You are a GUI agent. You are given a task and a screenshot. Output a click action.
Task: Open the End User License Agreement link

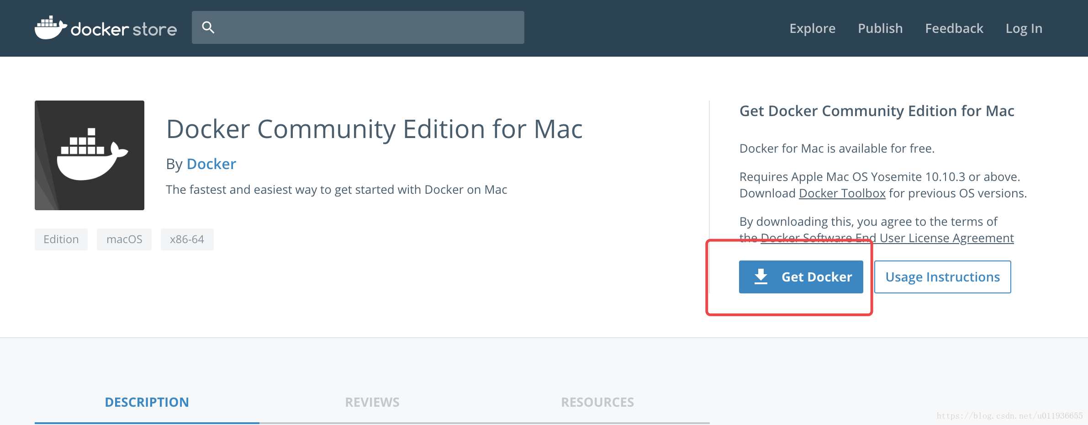(x=887, y=238)
